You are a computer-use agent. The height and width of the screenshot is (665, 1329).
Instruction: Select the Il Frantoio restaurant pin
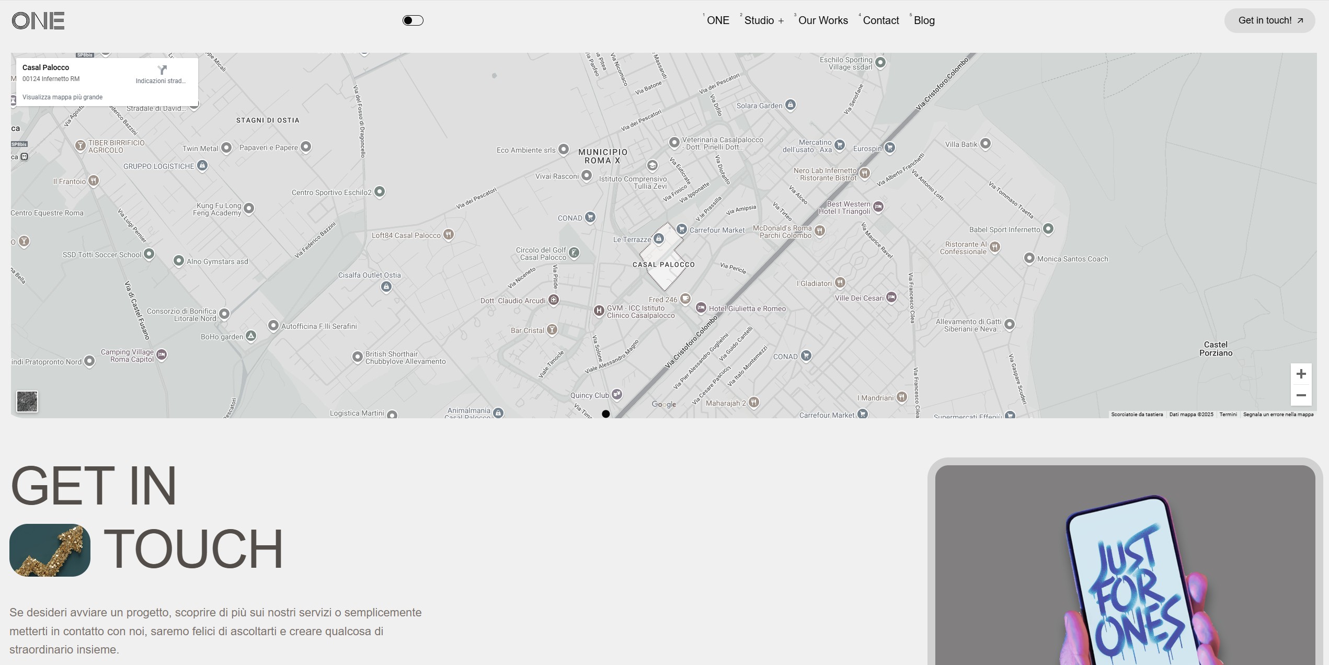coord(94,181)
